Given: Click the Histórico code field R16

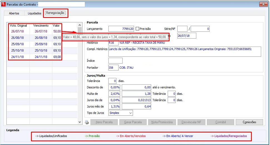Looking at the screenshot, I should [113, 43].
